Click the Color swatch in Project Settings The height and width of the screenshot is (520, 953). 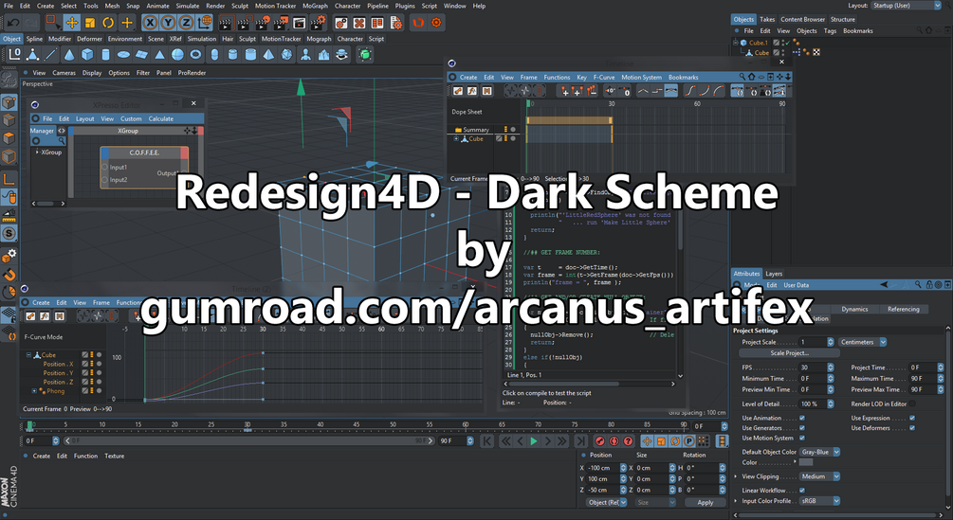tap(806, 462)
